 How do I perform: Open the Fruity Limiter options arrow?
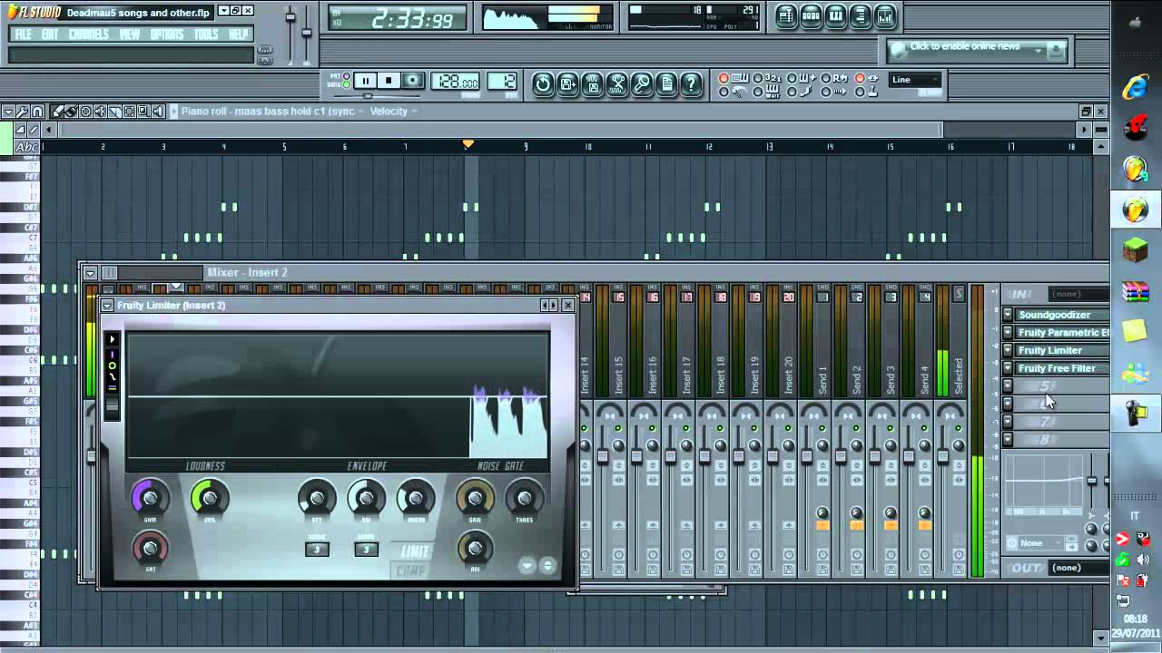coord(107,306)
